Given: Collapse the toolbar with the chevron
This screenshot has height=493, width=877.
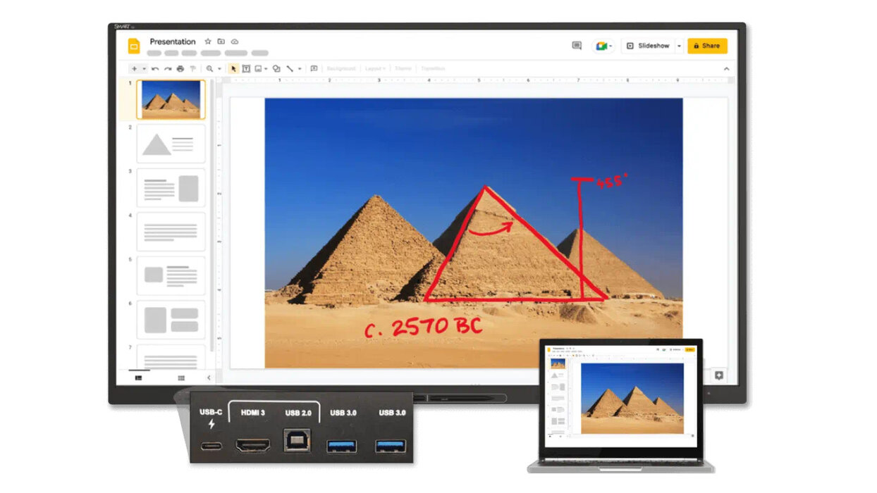Looking at the screenshot, I should point(727,69).
